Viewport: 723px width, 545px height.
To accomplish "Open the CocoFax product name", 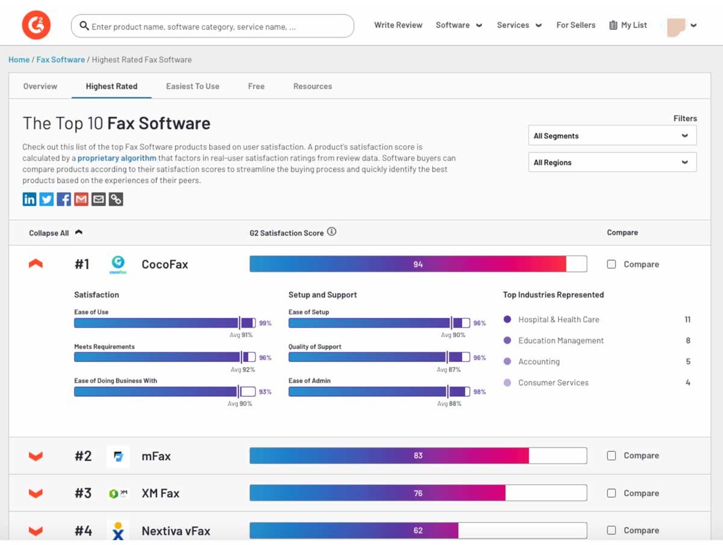I will pos(164,264).
